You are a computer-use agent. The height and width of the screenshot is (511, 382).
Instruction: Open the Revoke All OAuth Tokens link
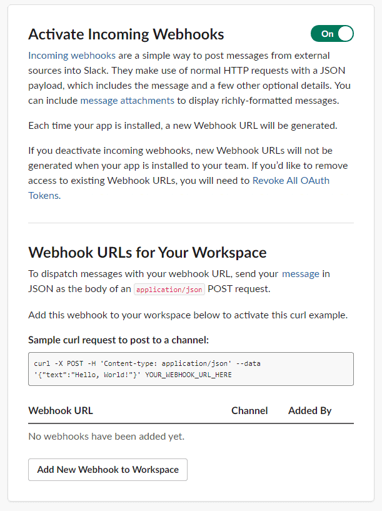tap(291, 181)
